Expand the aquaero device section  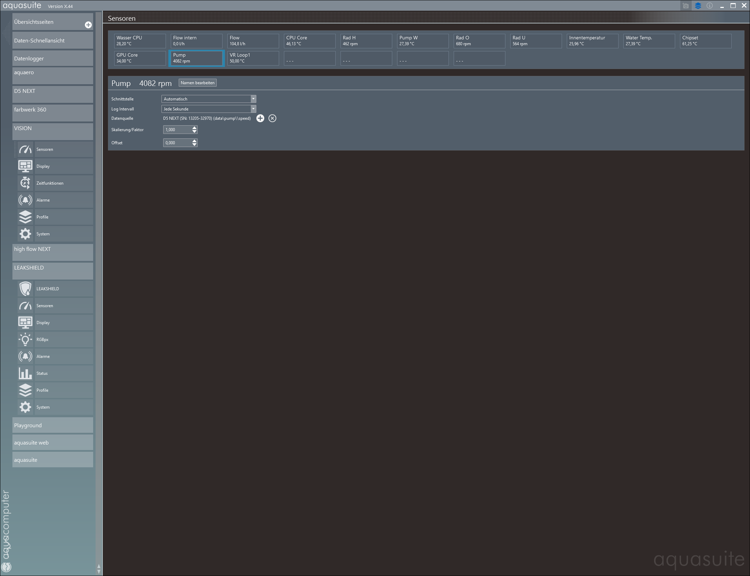click(x=53, y=76)
